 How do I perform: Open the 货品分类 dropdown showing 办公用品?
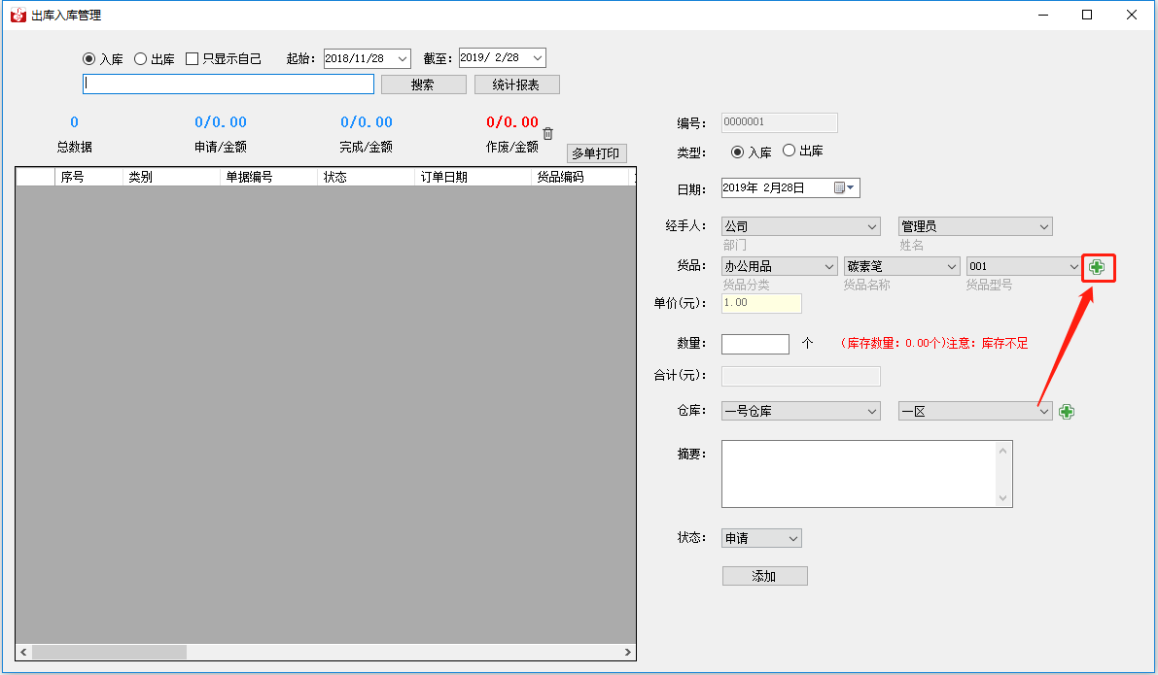[x=779, y=266]
